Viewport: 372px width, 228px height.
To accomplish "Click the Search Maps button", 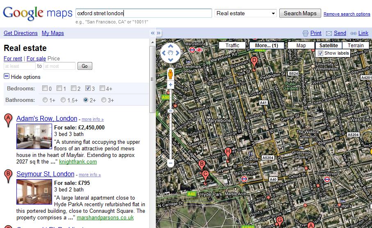I will pyautogui.click(x=300, y=13).
